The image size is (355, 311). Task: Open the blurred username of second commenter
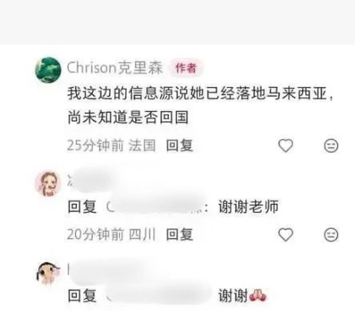pos(92,179)
